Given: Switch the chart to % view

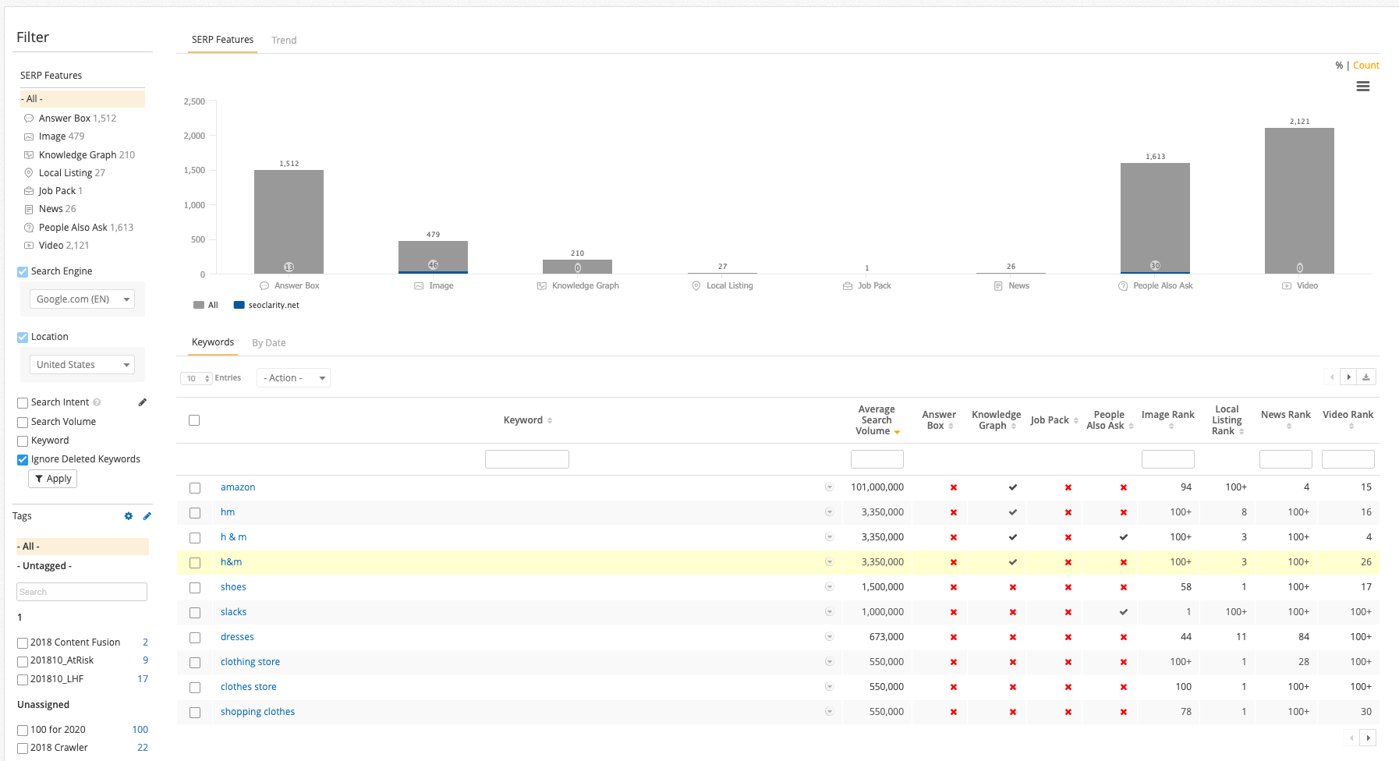Looking at the screenshot, I should click(1338, 65).
